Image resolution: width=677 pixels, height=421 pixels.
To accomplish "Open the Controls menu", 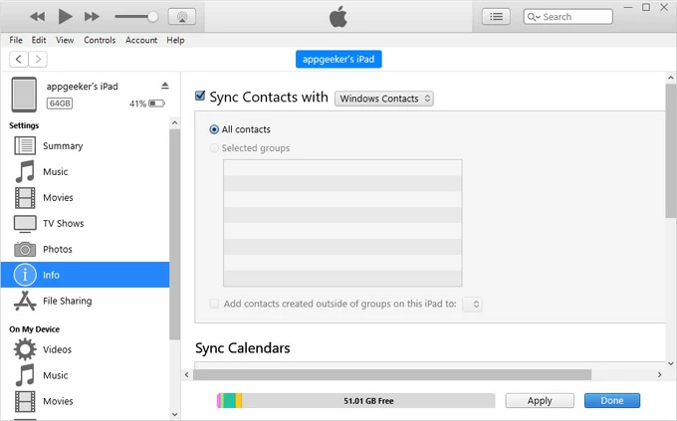I will point(100,40).
